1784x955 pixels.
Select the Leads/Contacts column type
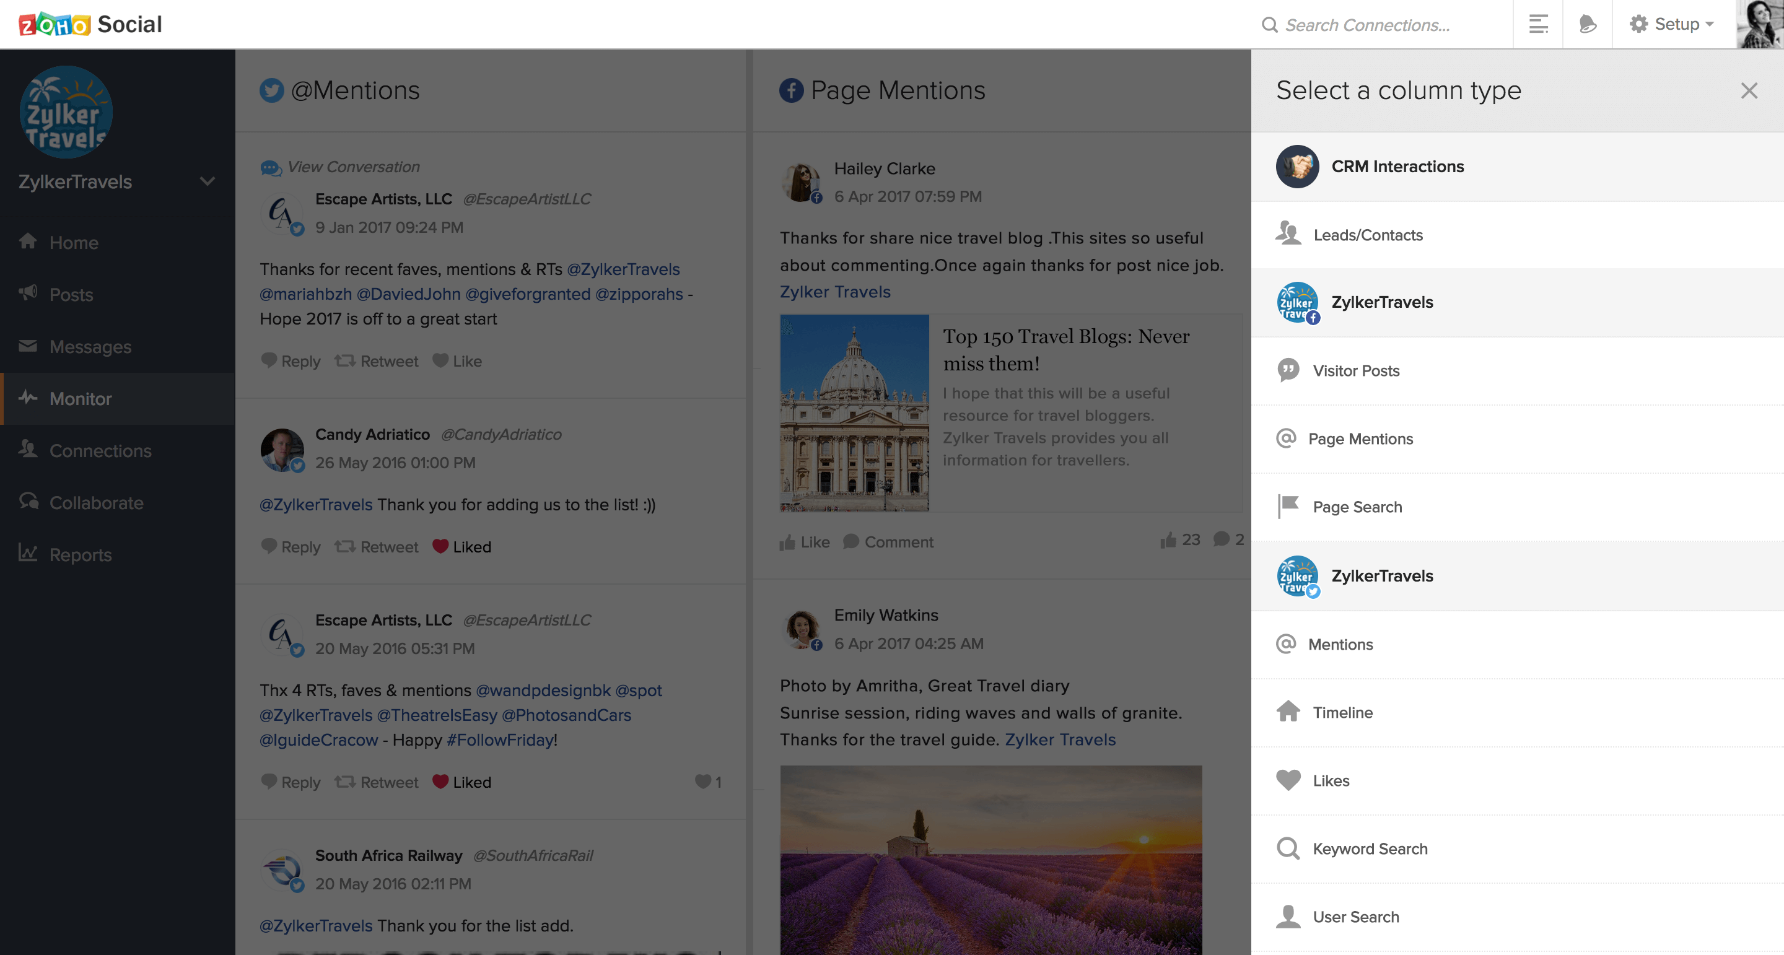tap(1518, 235)
